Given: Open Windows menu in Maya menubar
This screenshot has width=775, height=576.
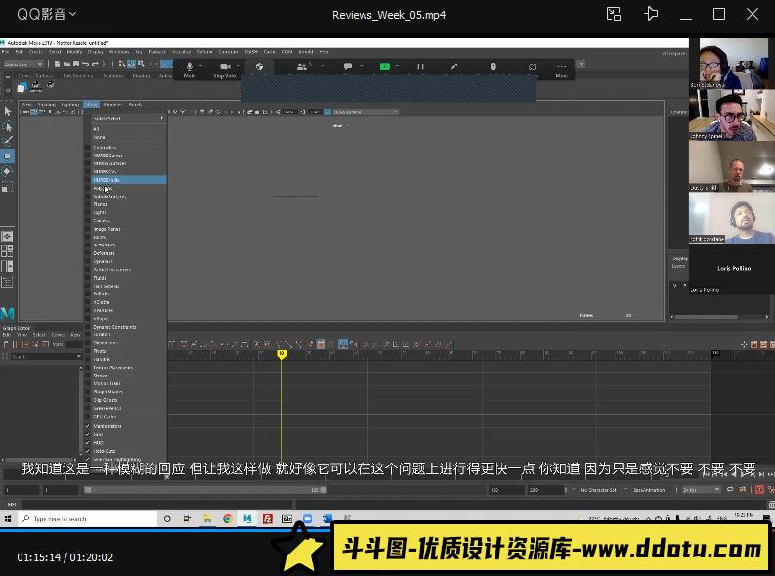Looking at the screenshot, I should [118, 52].
